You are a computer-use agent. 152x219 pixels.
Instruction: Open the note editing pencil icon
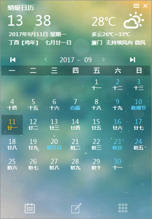pyautogui.click(x=76, y=208)
